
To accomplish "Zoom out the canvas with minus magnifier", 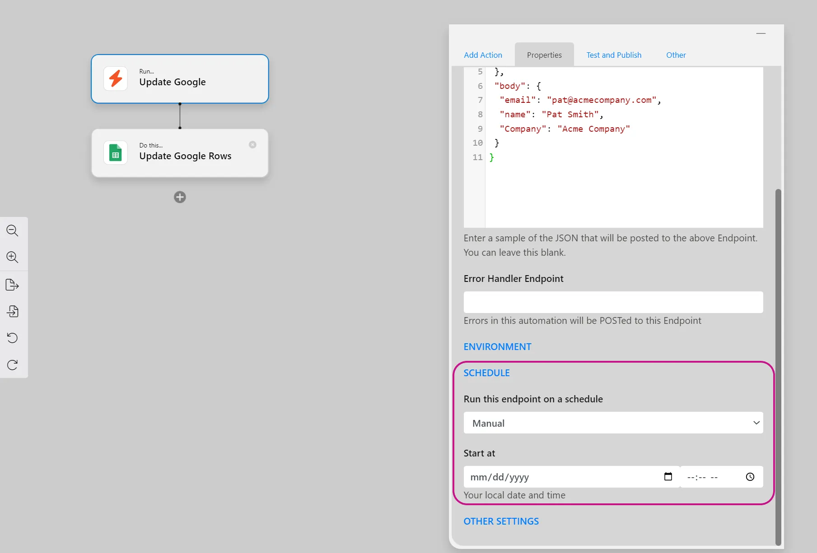I will [12, 230].
